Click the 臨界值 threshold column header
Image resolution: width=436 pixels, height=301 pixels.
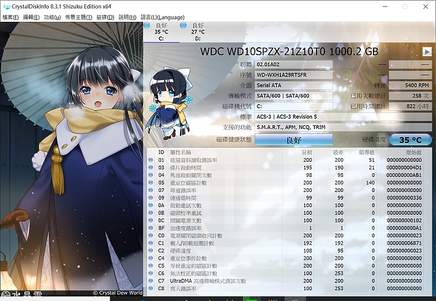pyautogui.click(x=367, y=153)
